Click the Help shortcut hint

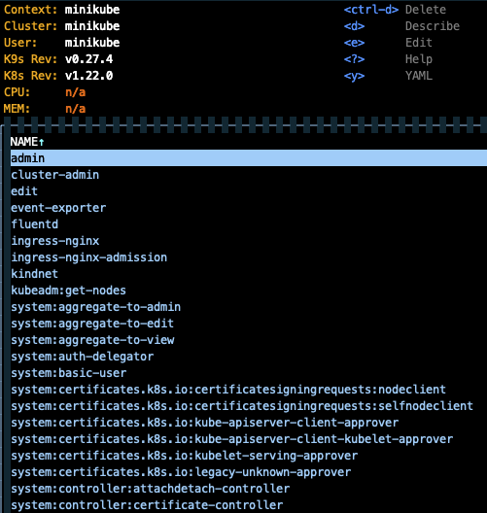click(388, 59)
